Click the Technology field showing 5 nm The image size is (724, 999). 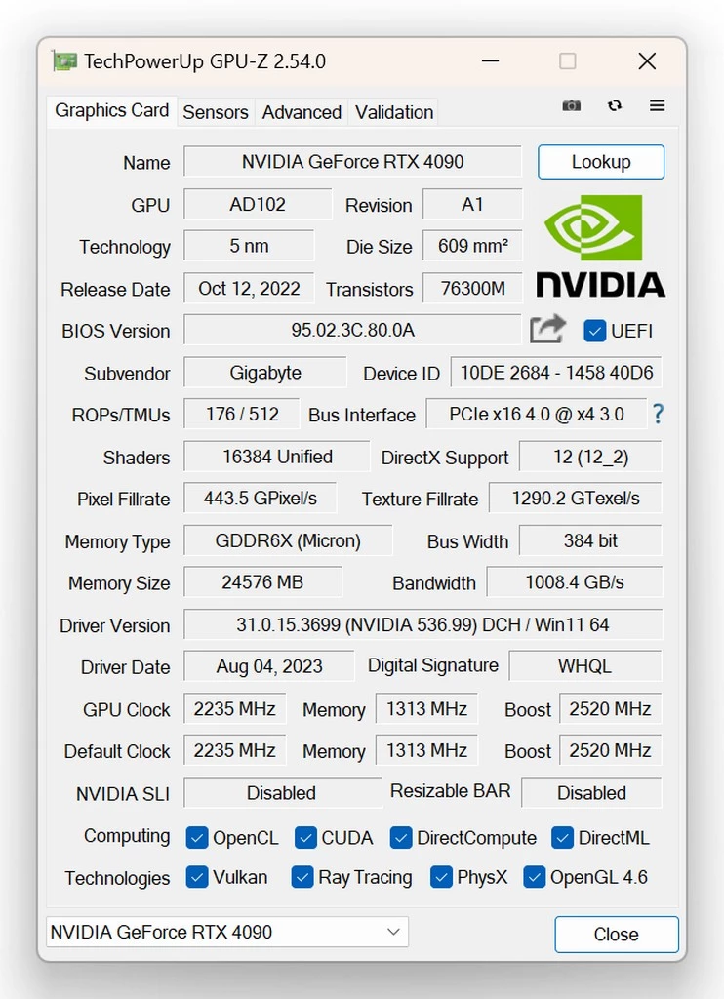point(249,246)
